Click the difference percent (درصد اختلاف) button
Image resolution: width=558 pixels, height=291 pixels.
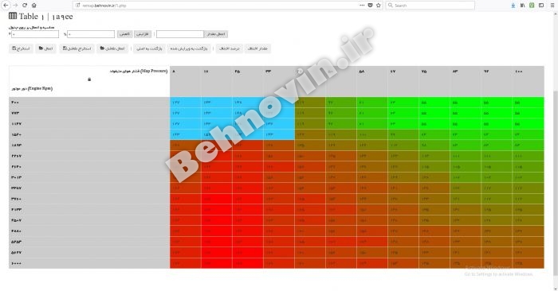point(230,48)
